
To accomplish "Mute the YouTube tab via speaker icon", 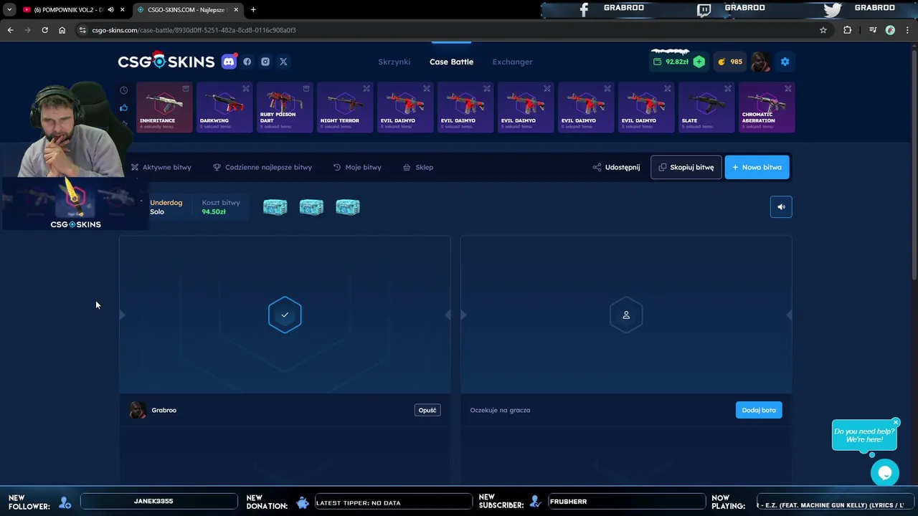I will tap(110, 9).
